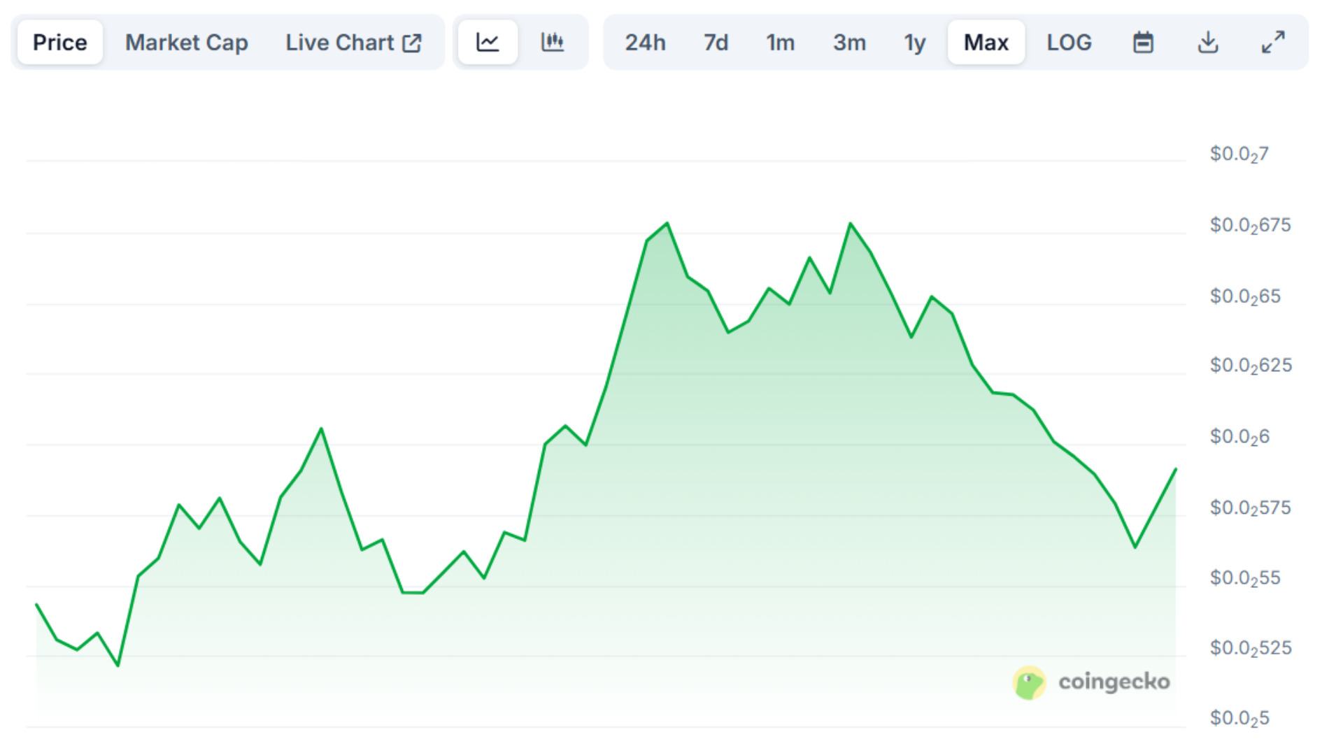Select 1m time range
1343x755 pixels.
[x=780, y=43]
